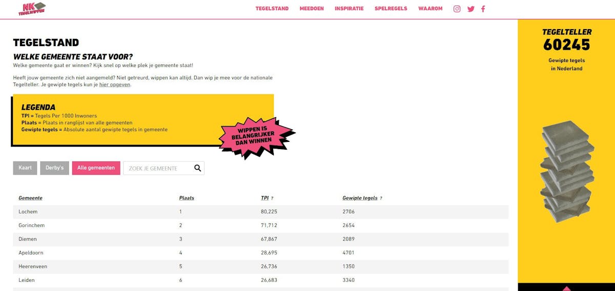
Task: Switch to the Kaart view
Action: 25,168
